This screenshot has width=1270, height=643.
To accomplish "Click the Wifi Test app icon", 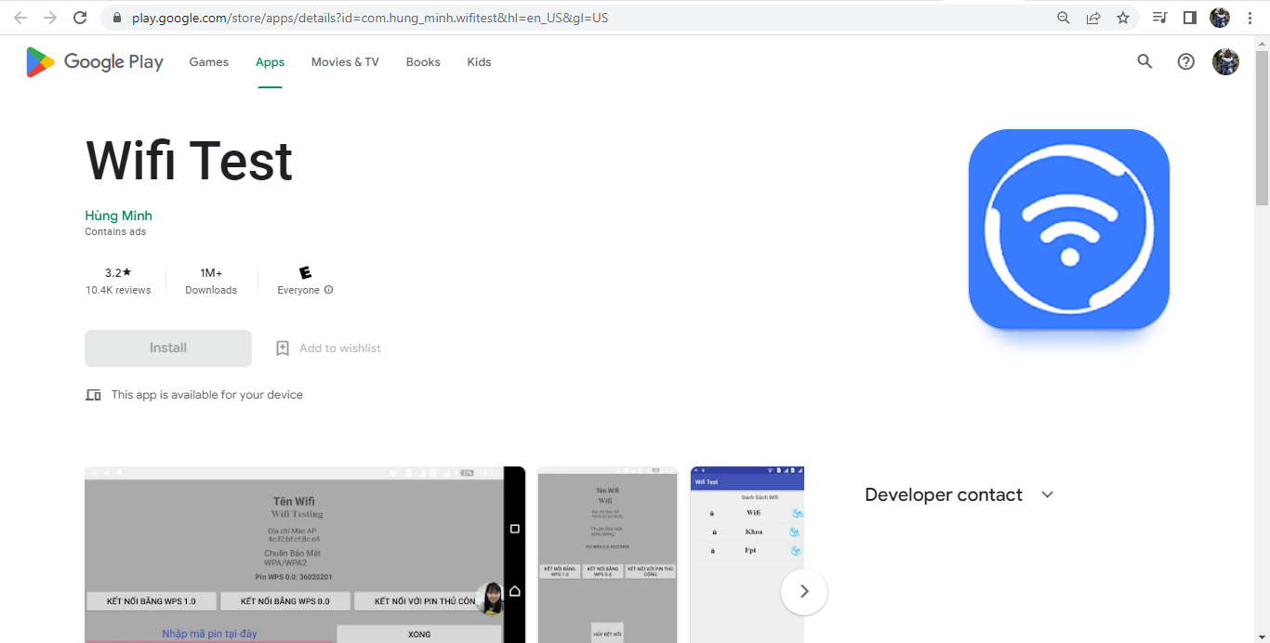I will tap(1068, 230).
